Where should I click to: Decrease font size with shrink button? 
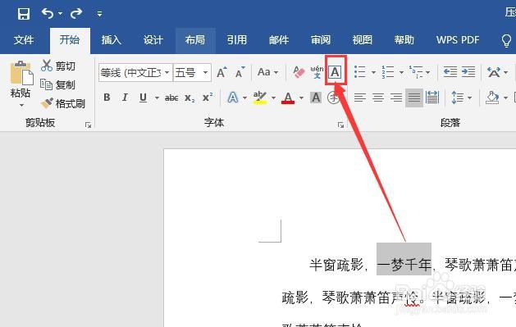240,72
